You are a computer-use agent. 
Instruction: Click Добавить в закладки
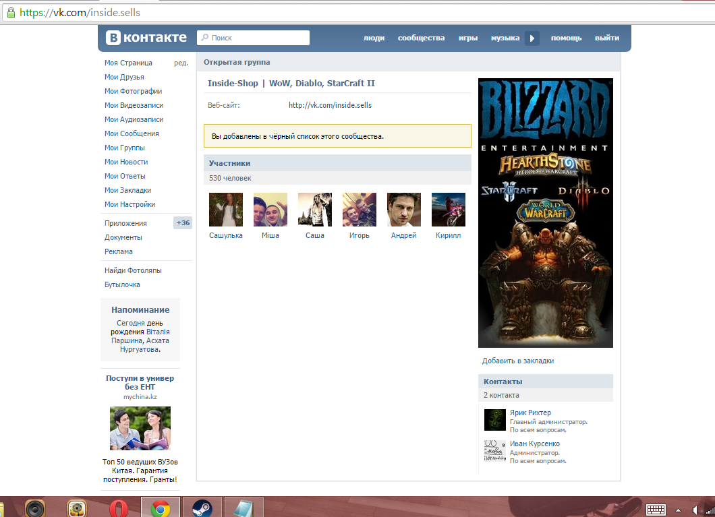pos(518,361)
